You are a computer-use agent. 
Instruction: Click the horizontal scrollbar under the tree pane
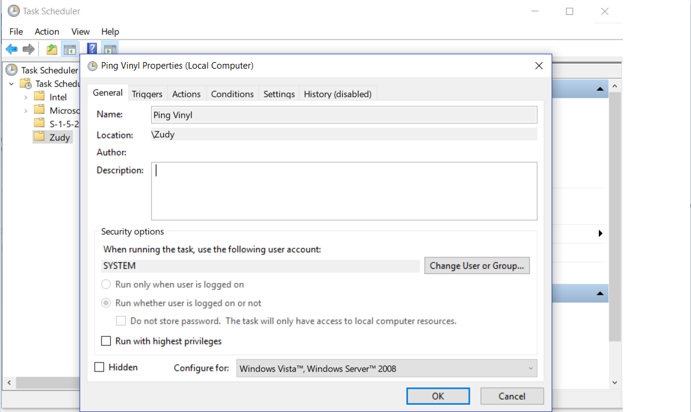[42, 383]
